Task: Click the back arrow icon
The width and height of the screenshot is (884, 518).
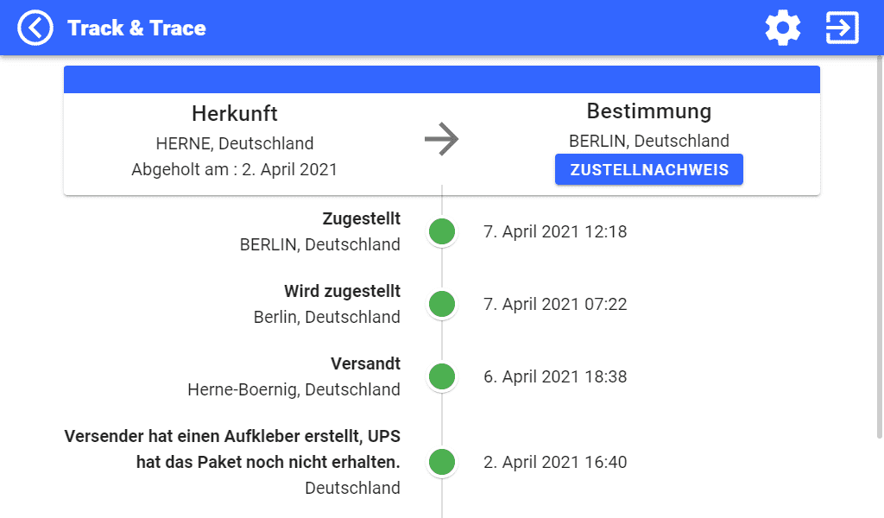Action: 35,28
